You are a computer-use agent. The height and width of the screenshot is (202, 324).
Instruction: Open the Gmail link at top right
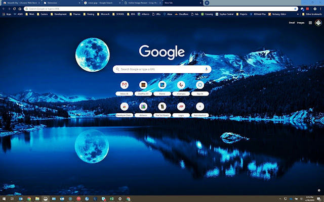pos(292,23)
